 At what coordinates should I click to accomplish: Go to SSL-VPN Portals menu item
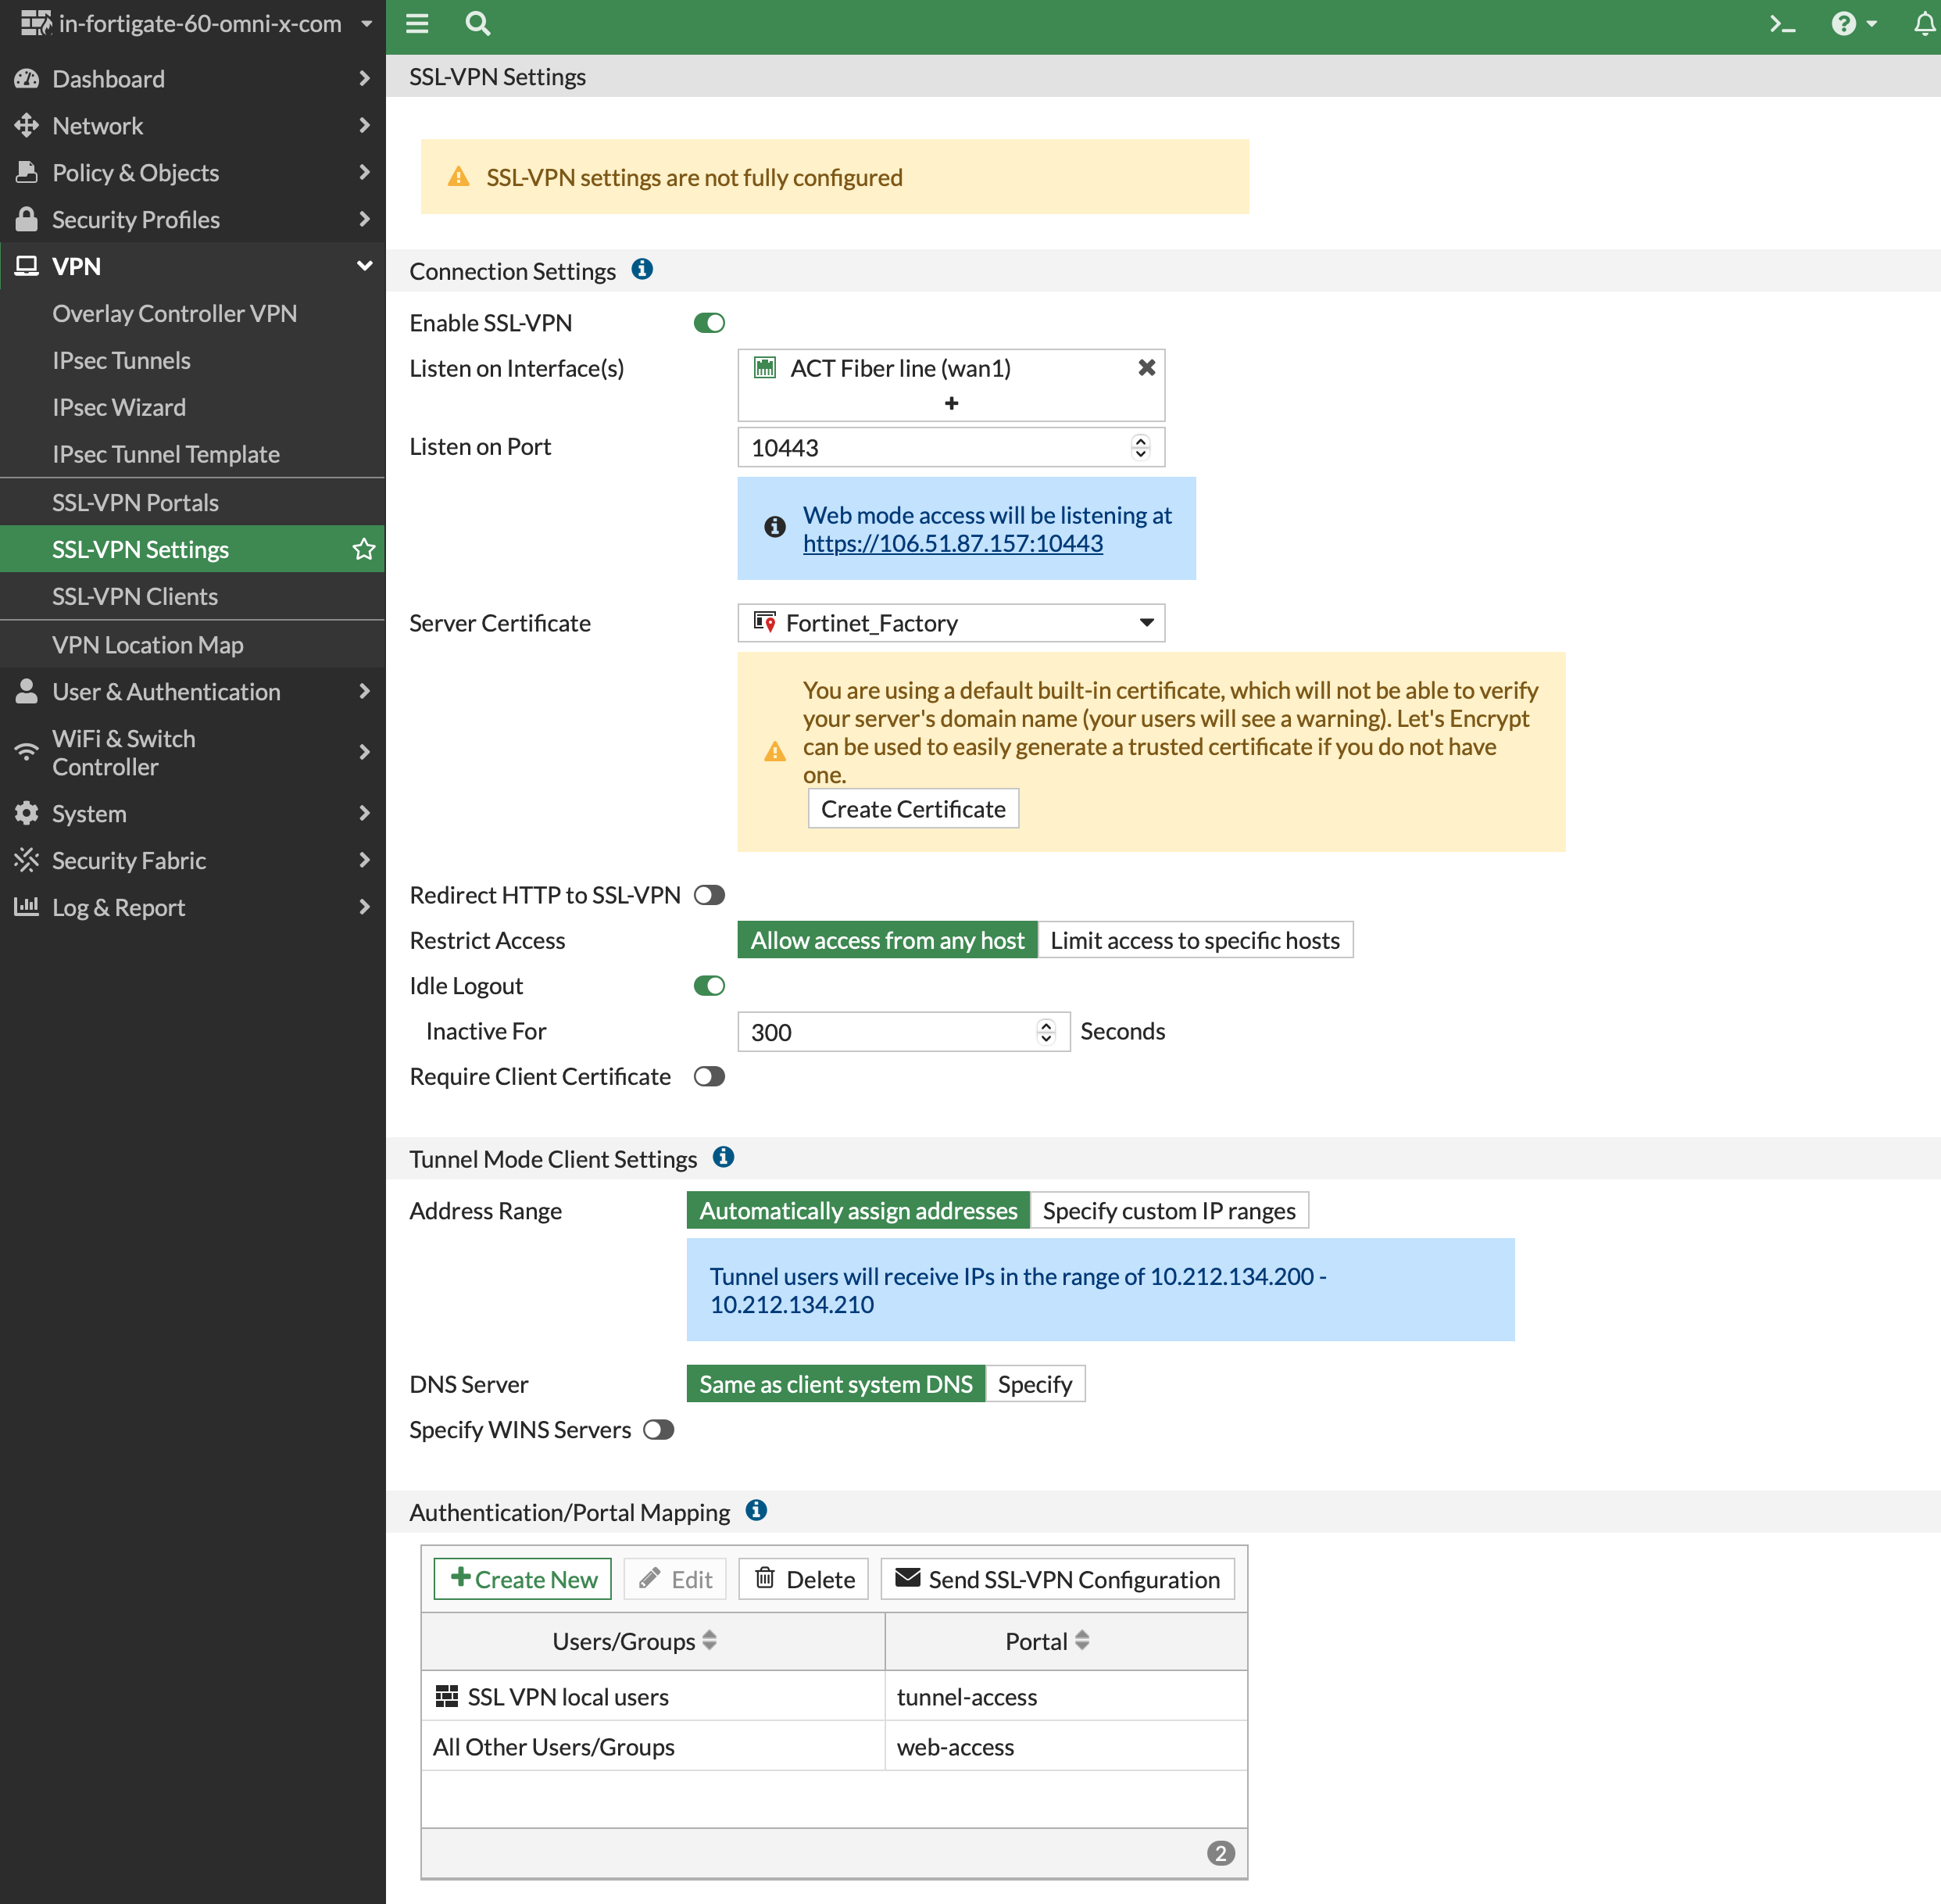click(135, 502)
